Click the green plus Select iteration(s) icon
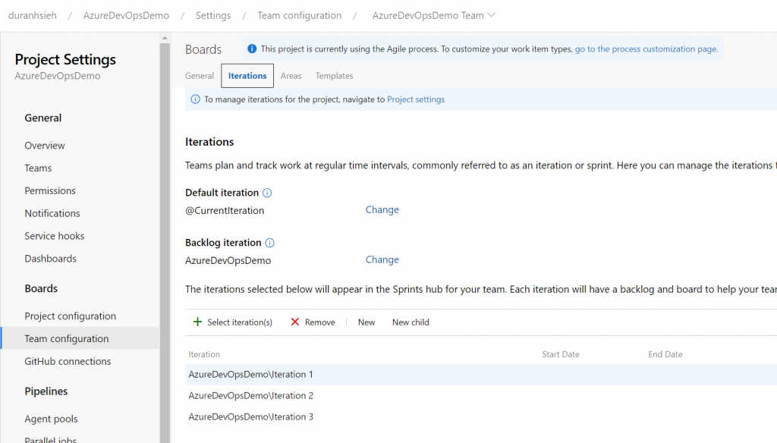This screenshot has width=777, height=443. (197, 322)
